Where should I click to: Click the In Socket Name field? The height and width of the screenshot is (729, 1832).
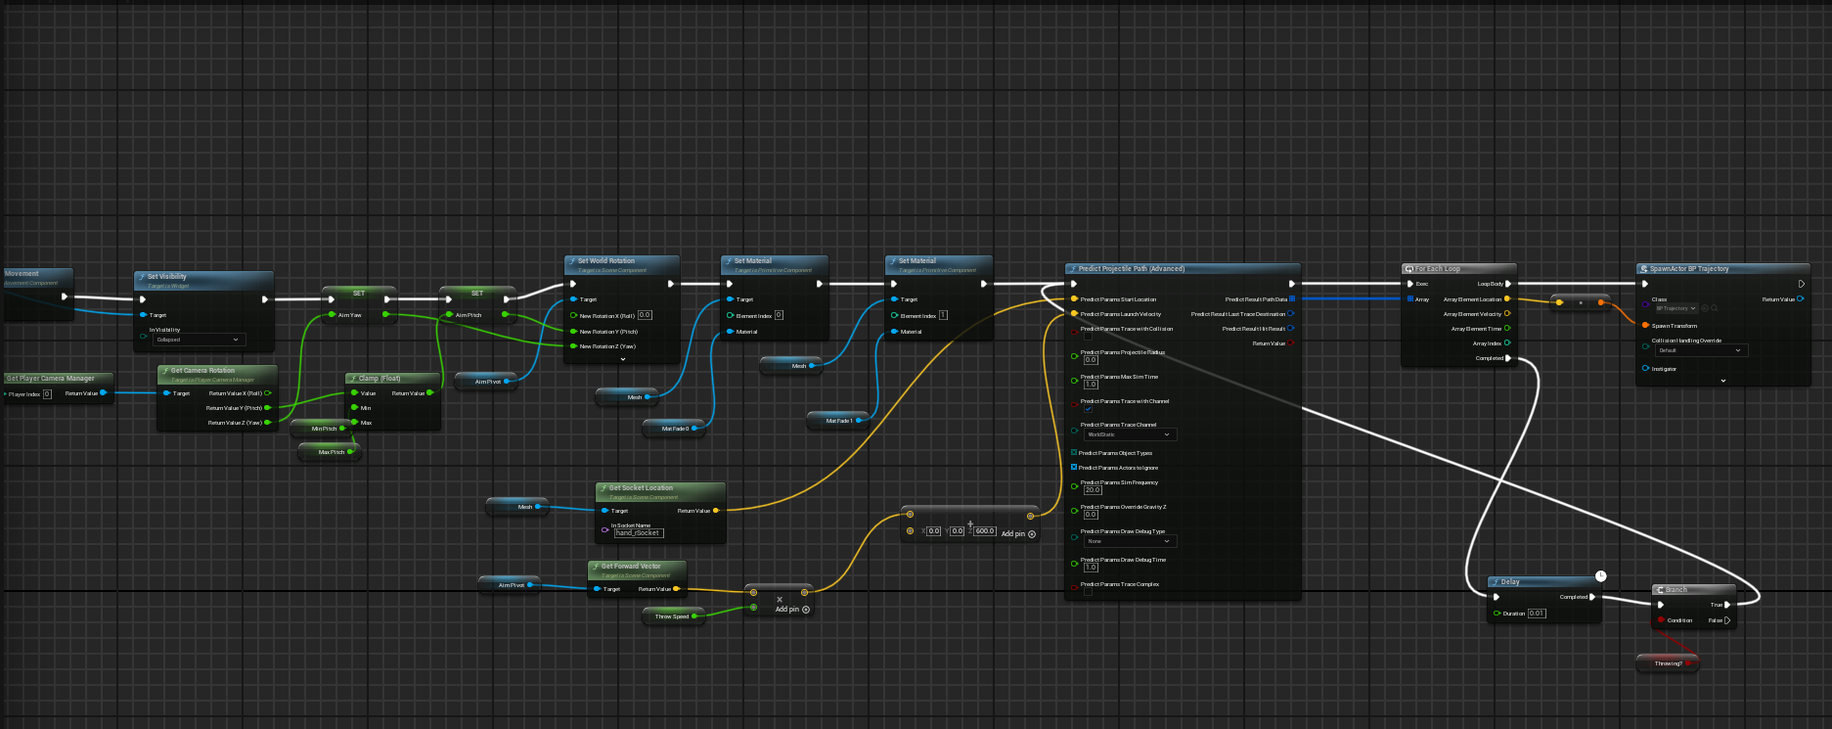(x=639, y=533)
